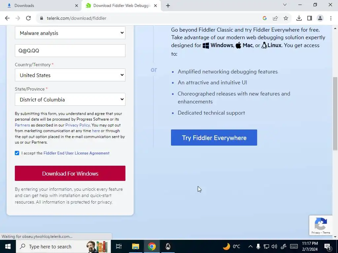The height and width of the screenshot is (253, 338).
Task: Open Fiddler End User License Agreement link
Action: 77,153
